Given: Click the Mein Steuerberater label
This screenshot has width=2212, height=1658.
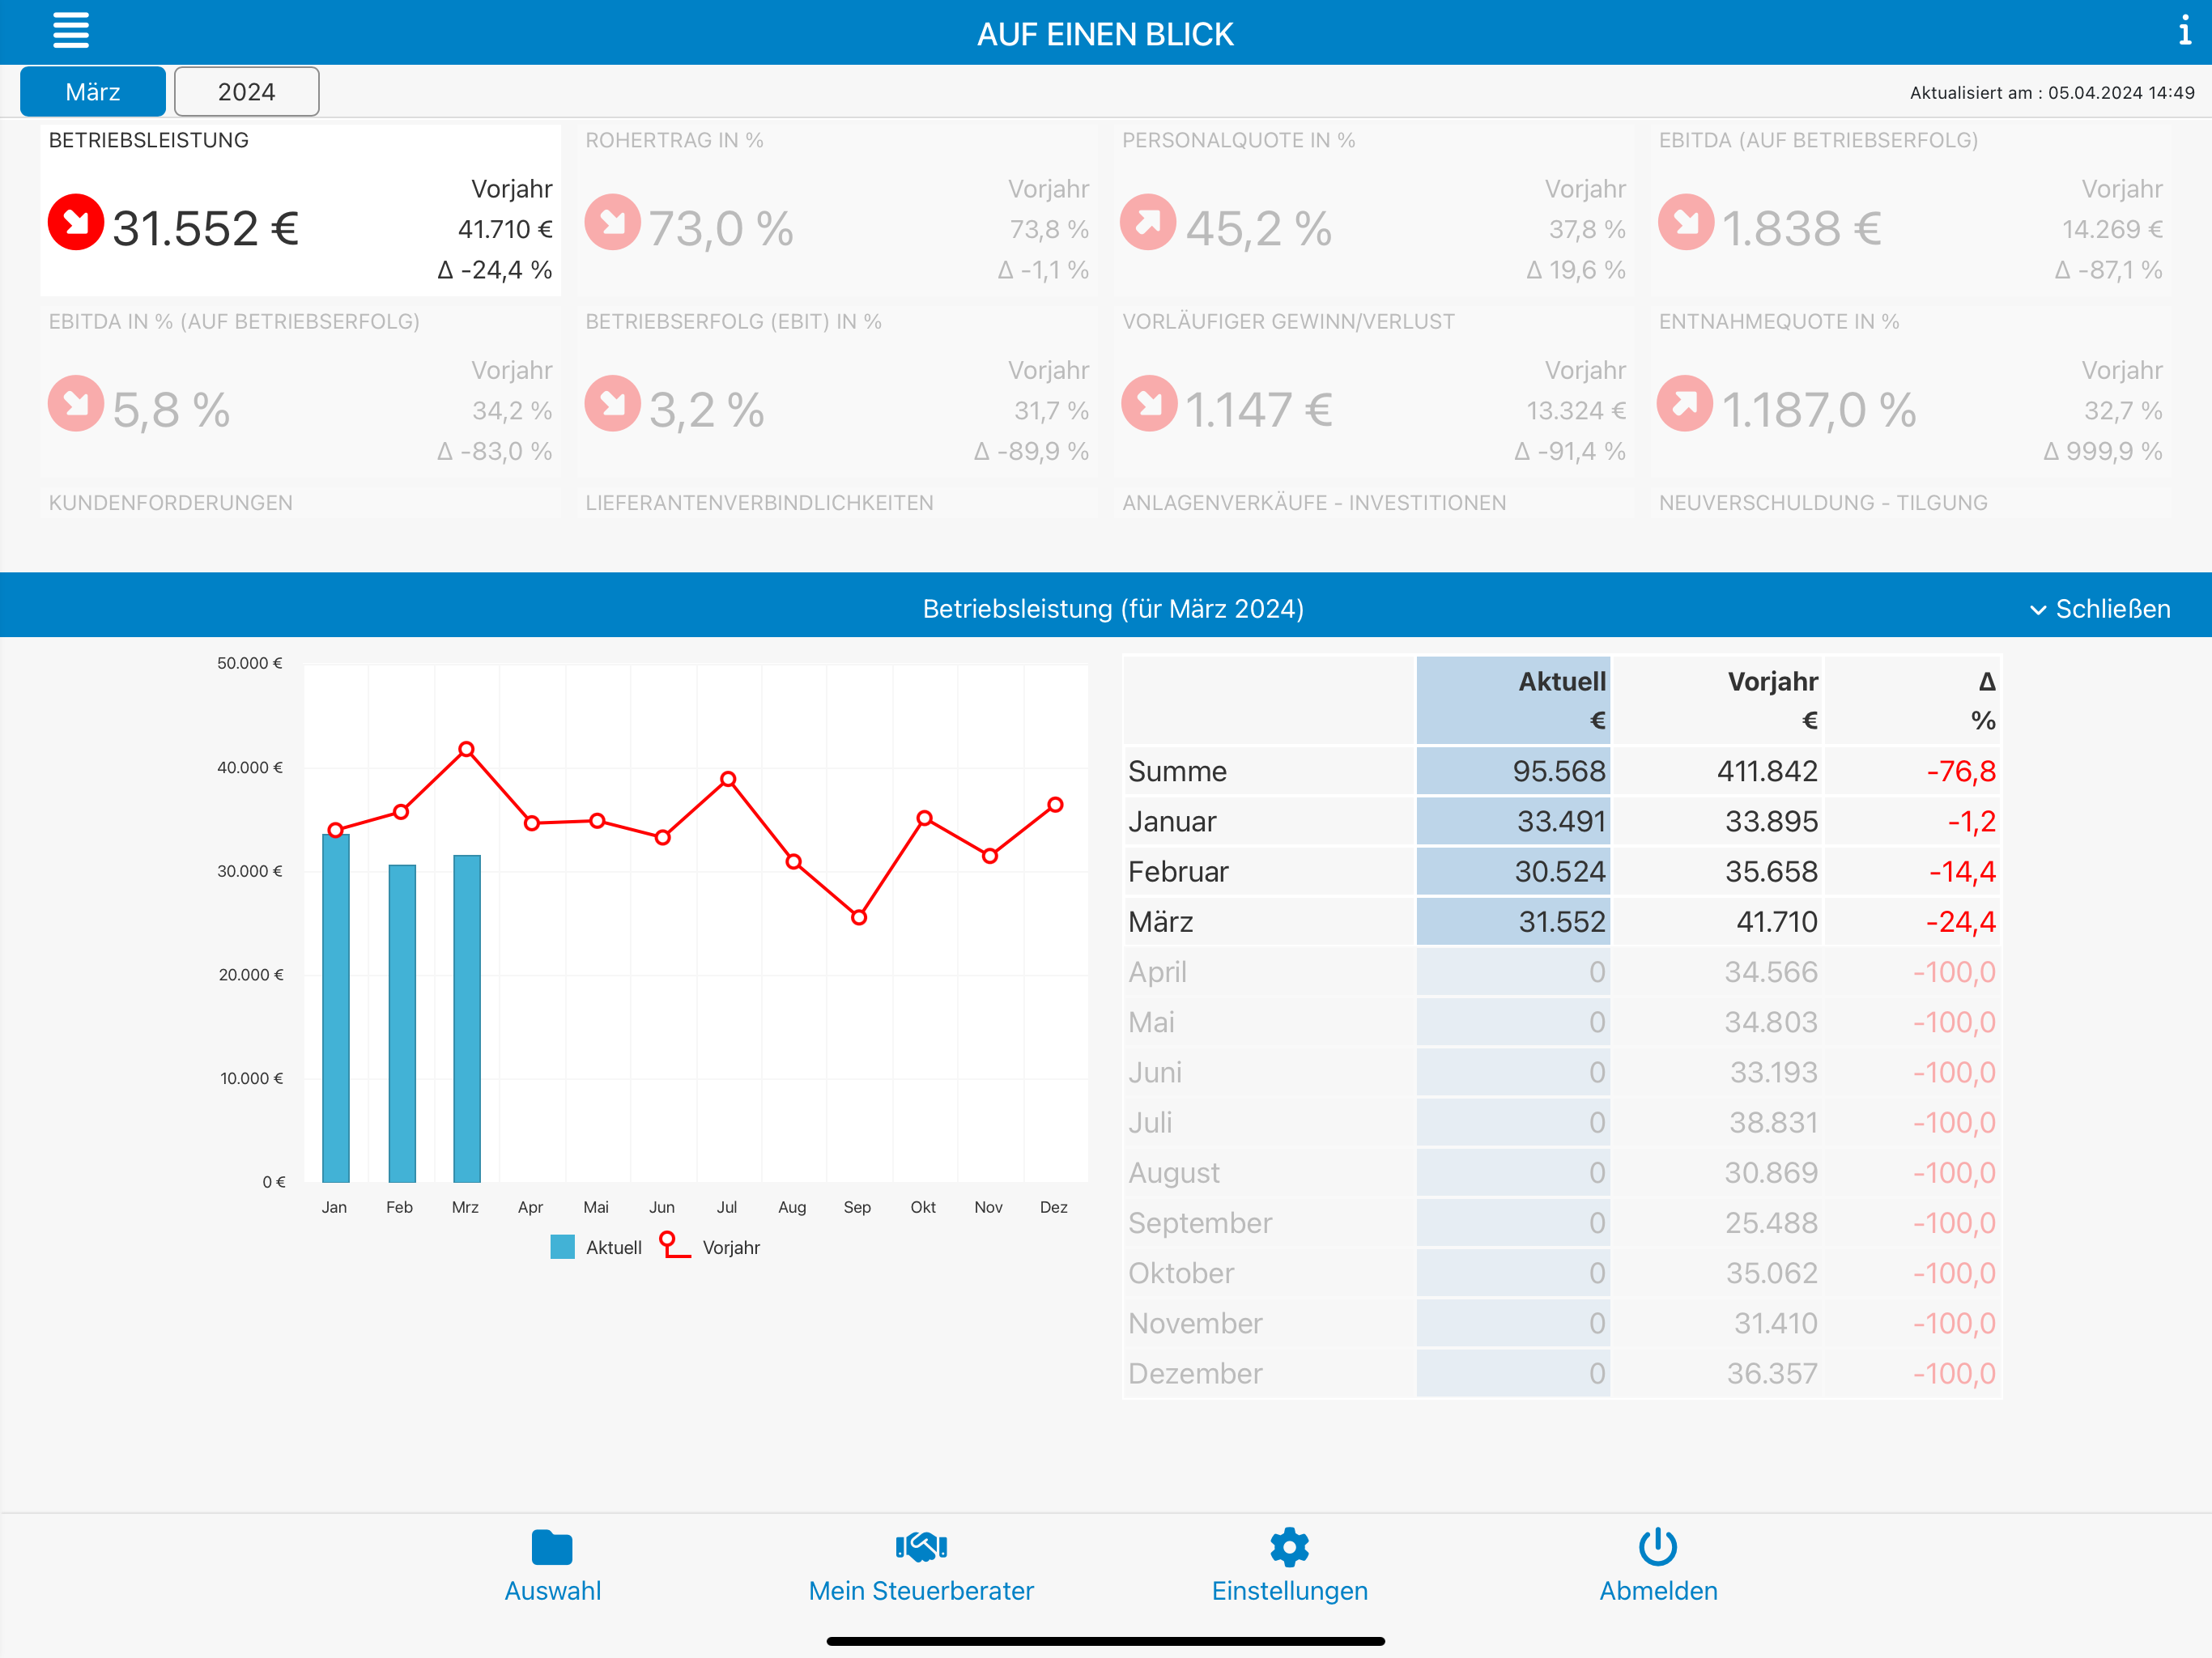Looking at the screenshot, I should coord(921,1591).
